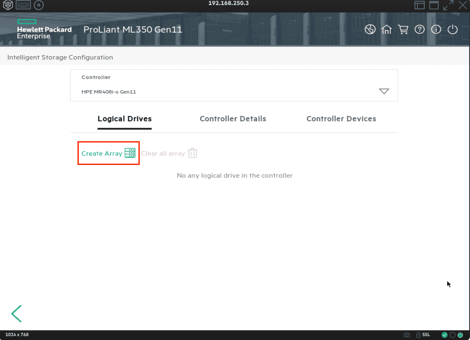The width and height of the screenshot is (470, 340).
Task: Expand the Controller dropdown arrow
Action: 384,91
